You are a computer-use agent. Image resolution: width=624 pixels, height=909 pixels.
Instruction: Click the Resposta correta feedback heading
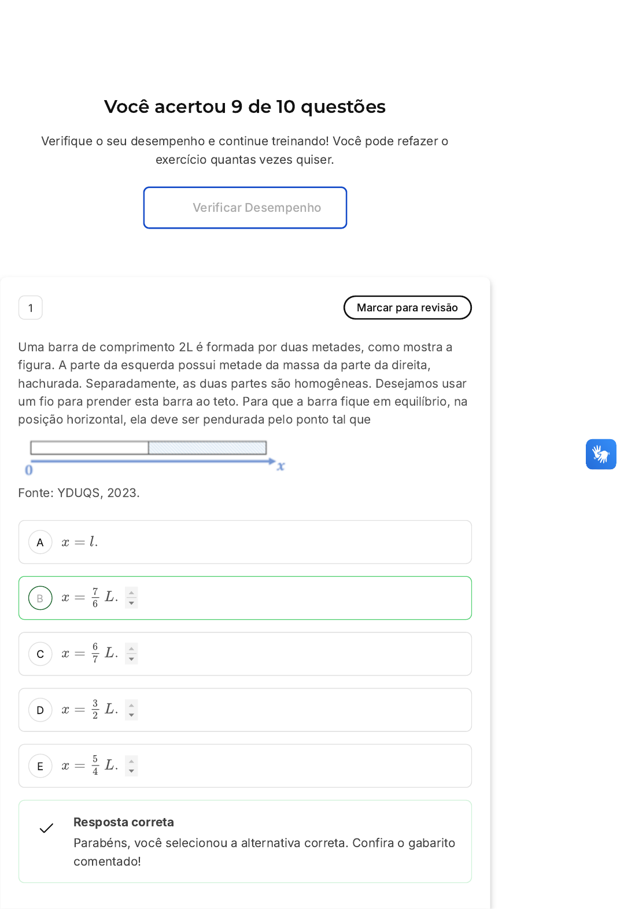point(124,822)
